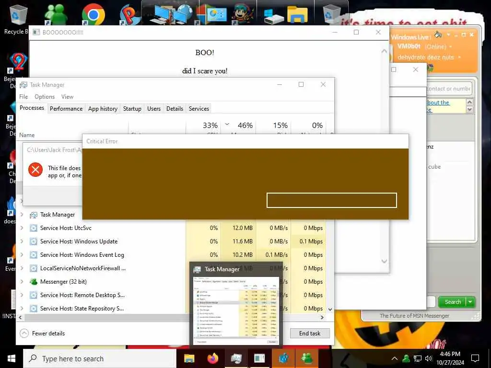Expand Service Host: Remote Desktop row
The height and width of the screenshot is (368, 491).
[x=22, y=295]
